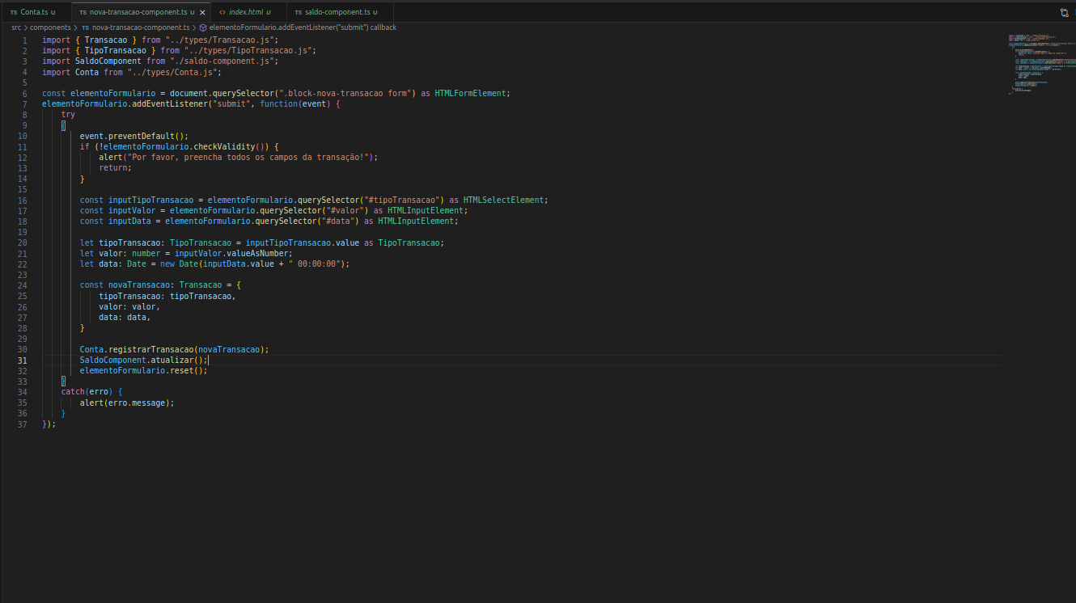Open the 'components' breadcrumb folder
The image size is (1076, 603).
[x=50, y=27]
